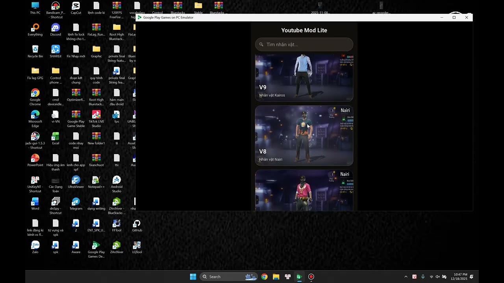Click the 'Nhân vật Kairos' caption

[272, 95]
